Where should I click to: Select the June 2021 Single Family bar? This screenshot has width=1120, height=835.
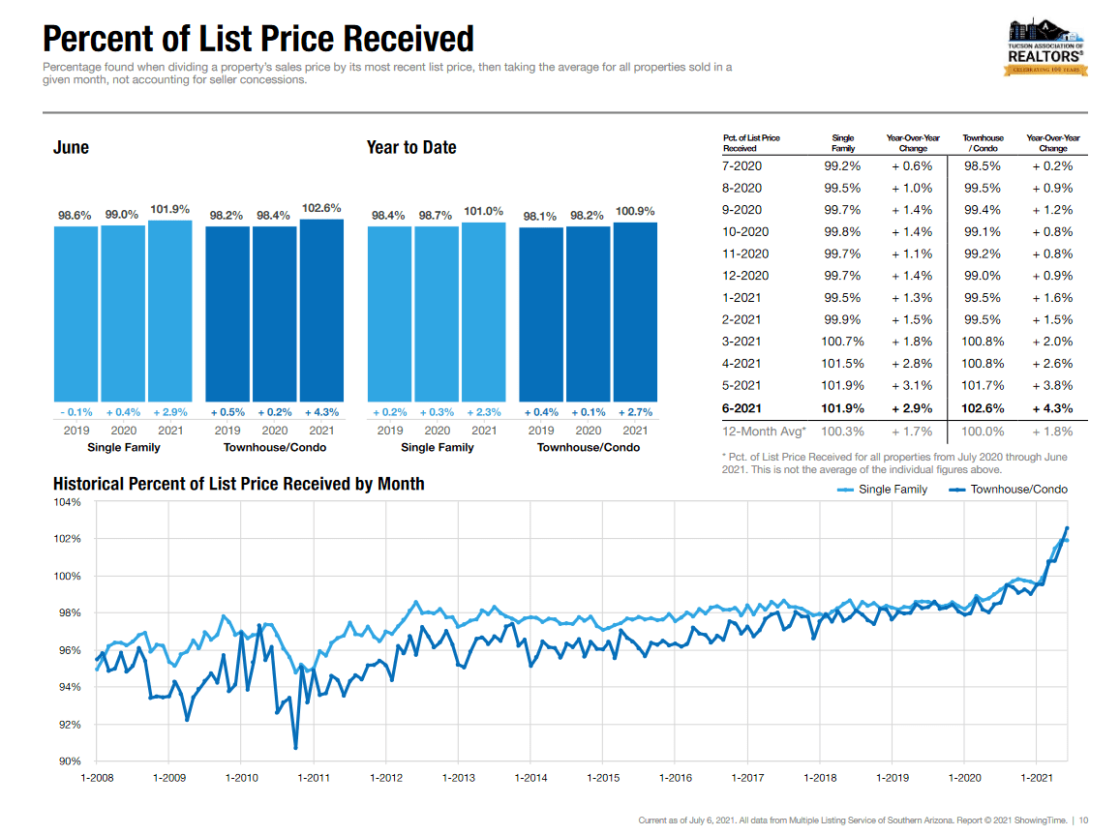pyautogui.click(x=170, y=310)
